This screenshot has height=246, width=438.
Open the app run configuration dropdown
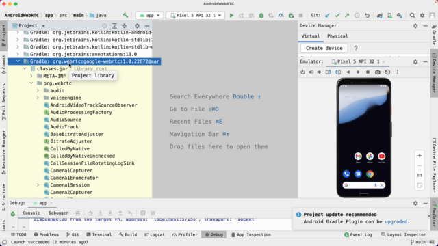(x=149, y=15)
